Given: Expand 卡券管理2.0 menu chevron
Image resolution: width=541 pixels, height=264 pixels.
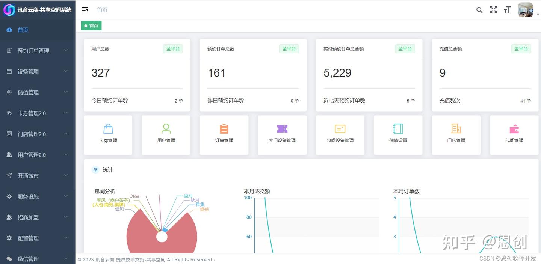Looking at the screenshot, I should tap(66, 113).
